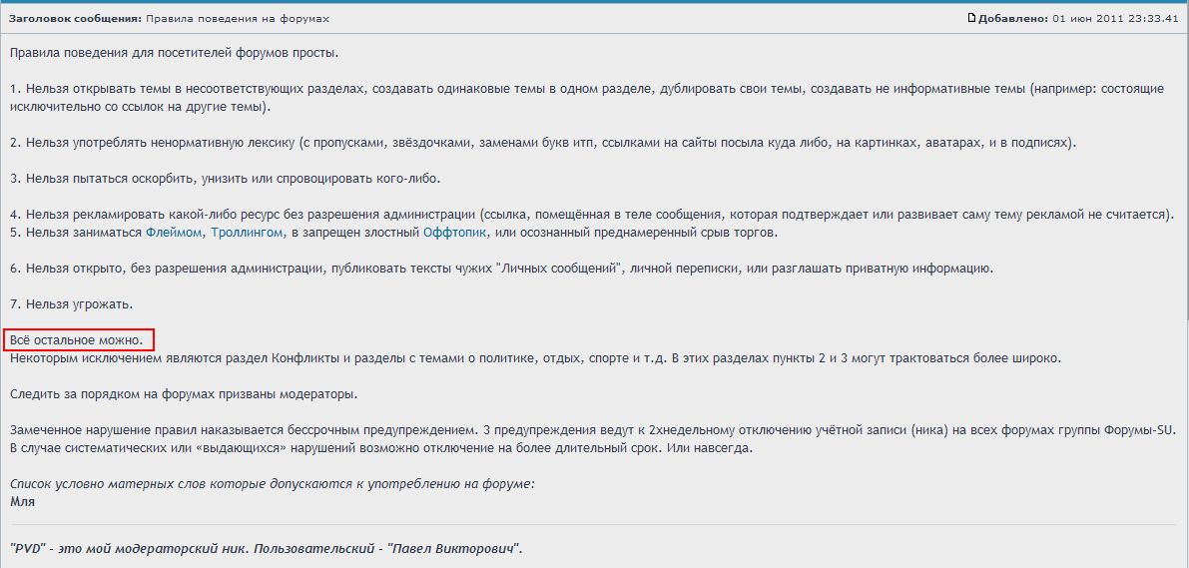
Task: Click the italic heading "Список условно матерных слов"
Action: 272,484
